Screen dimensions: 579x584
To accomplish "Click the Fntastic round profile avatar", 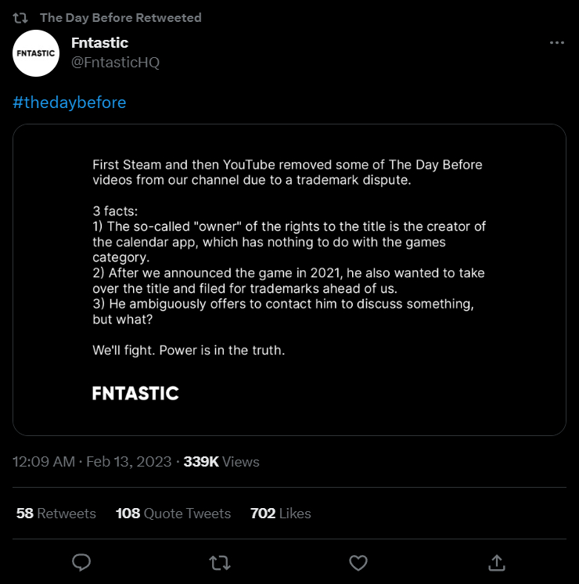I will pyautogui.click(x=37, y=53).
